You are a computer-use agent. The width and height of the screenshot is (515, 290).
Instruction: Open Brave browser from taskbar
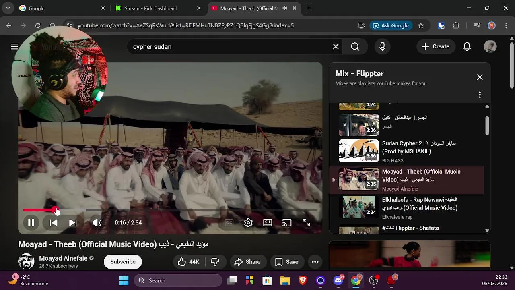coord(303,280)
